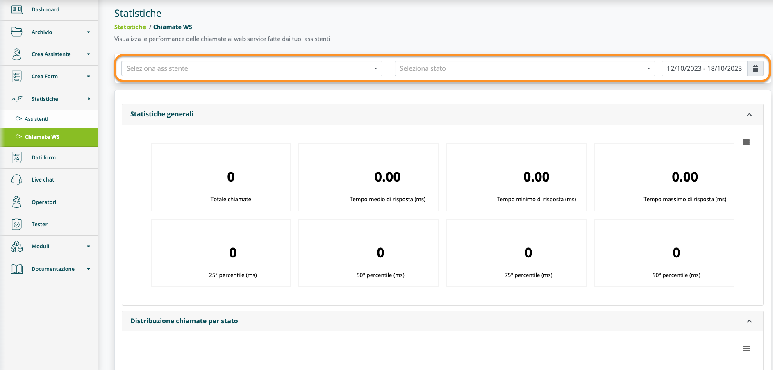Click the 50° percentile label
This screenshot has width=773, height=370.
[x=380, y=275]
